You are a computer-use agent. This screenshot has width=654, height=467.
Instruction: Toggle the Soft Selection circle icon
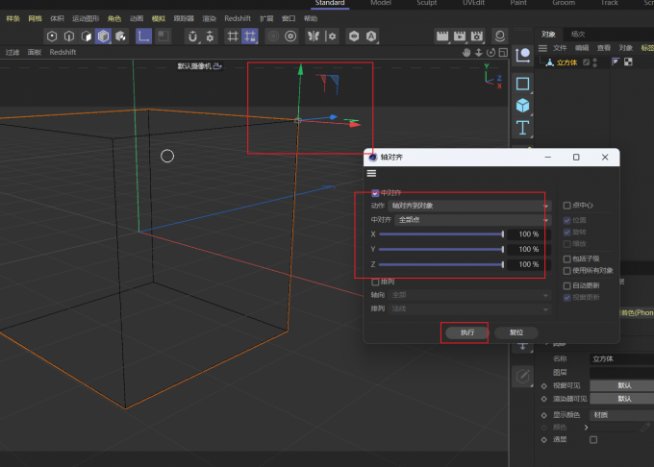click(273, 37)
